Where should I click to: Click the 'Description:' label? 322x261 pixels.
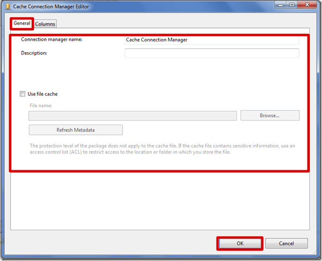[x=34, y=53]
